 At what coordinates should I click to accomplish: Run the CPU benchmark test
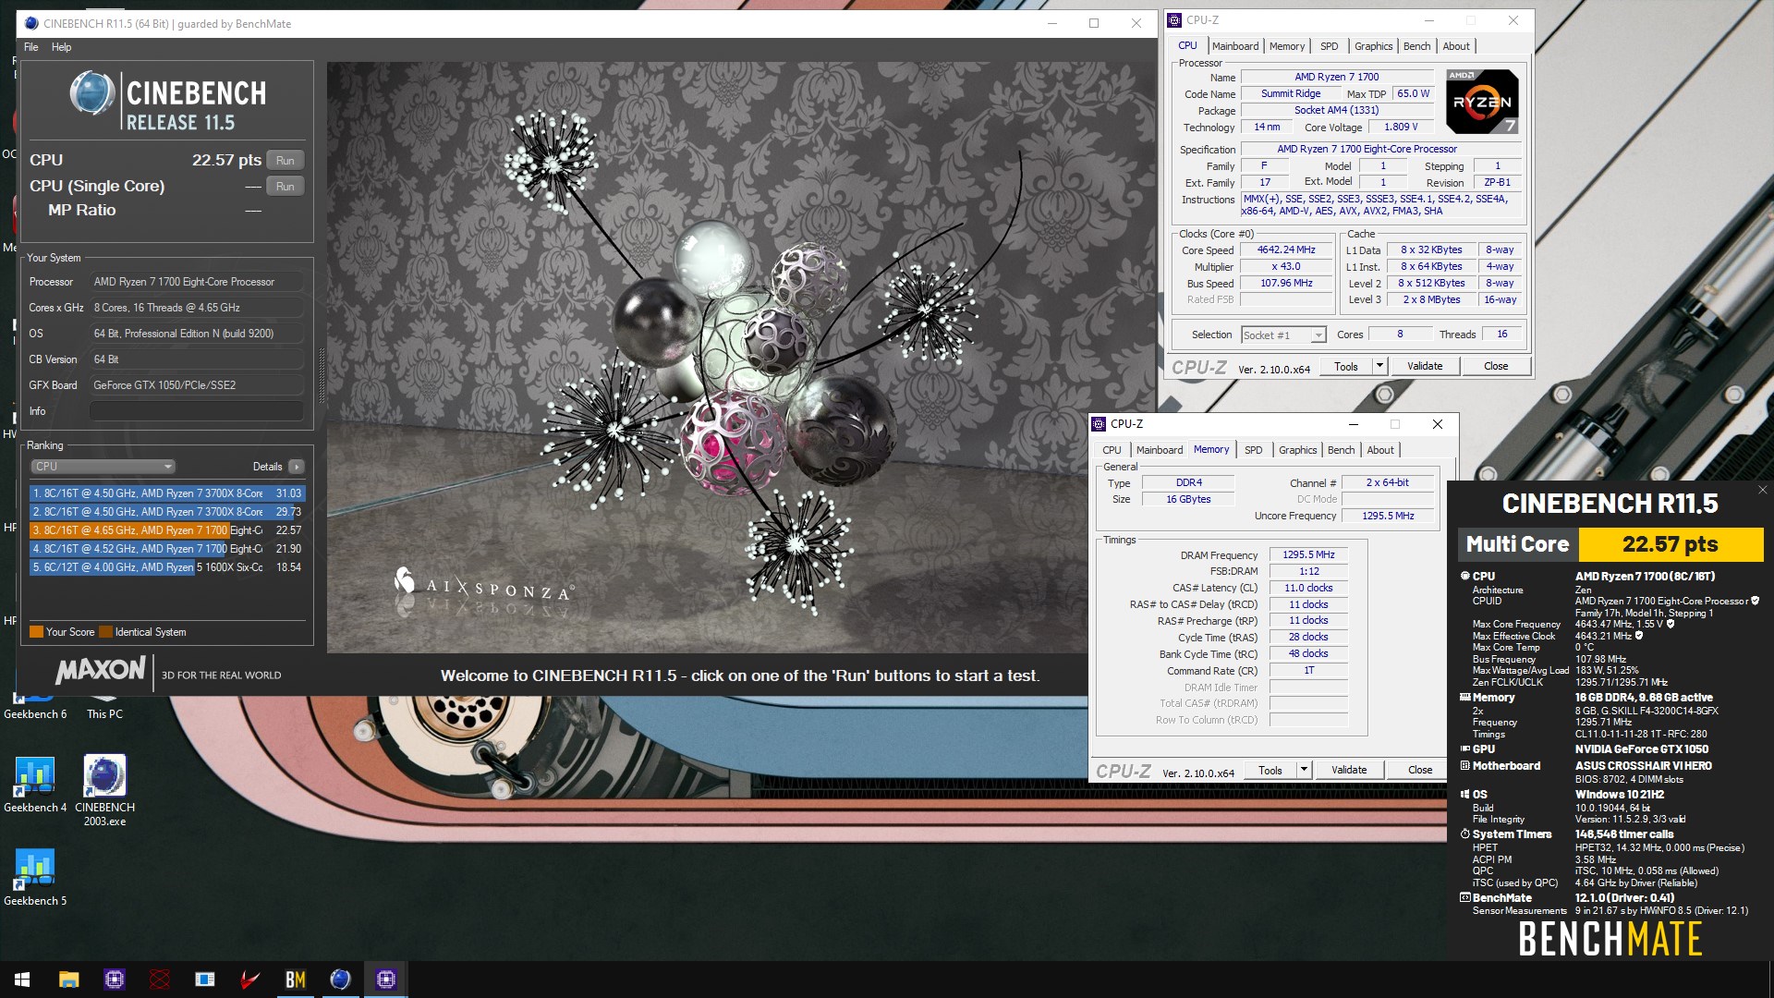285,161
